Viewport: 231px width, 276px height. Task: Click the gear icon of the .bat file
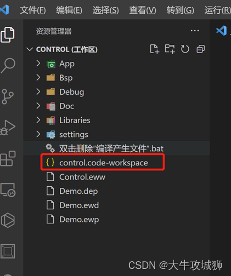coord(50,148)
